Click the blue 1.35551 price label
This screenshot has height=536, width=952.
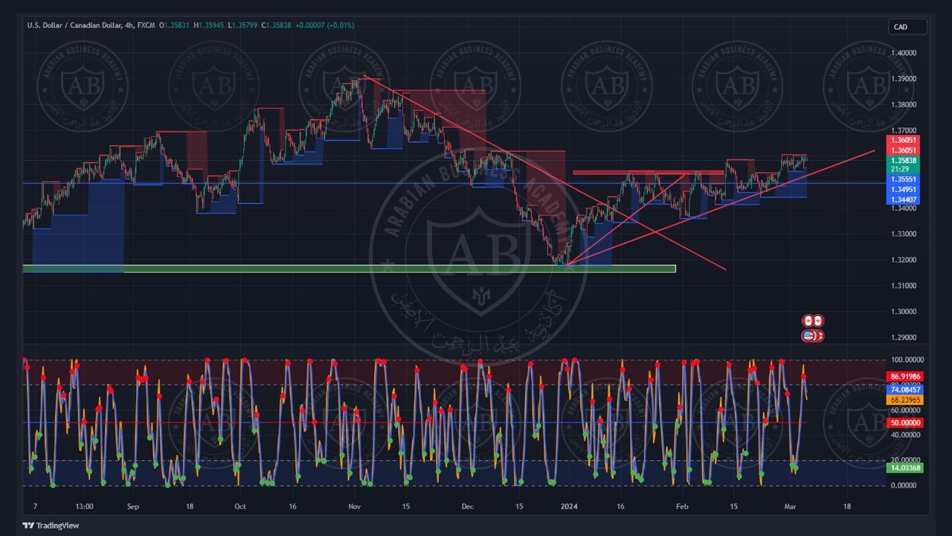[904, 179]
